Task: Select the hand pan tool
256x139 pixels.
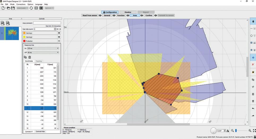Action: click(x=253, y=21)
